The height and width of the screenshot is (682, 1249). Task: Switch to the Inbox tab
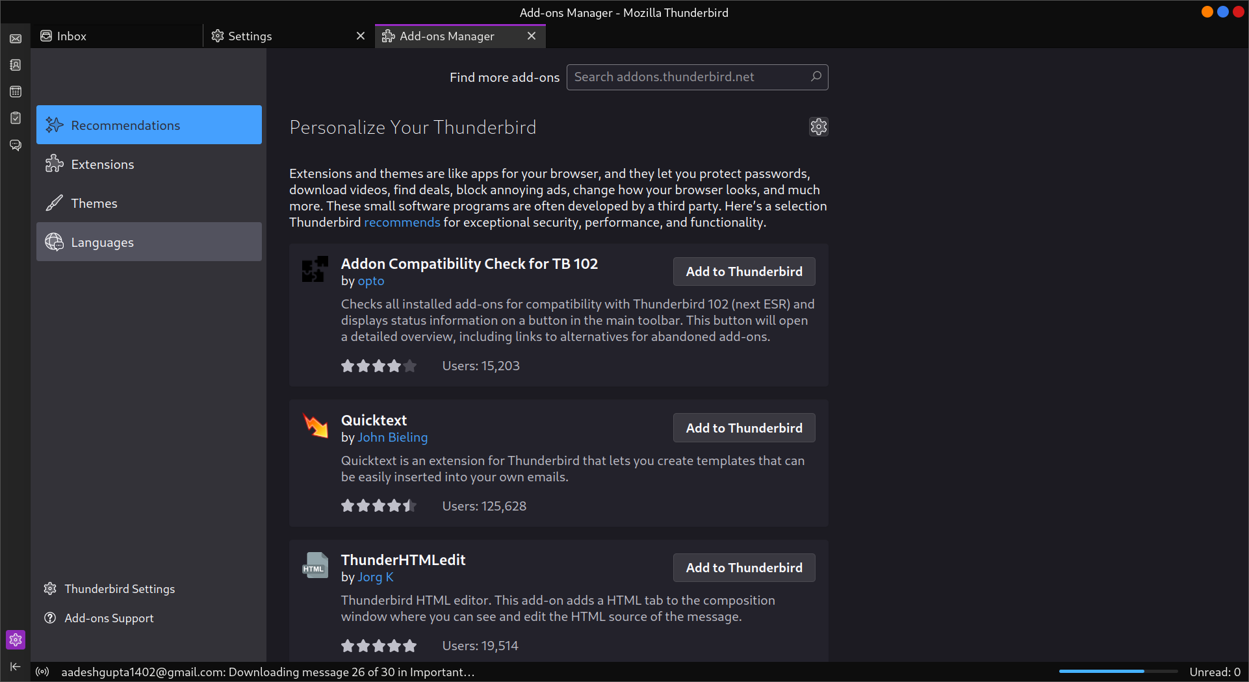tap(71, 36)
